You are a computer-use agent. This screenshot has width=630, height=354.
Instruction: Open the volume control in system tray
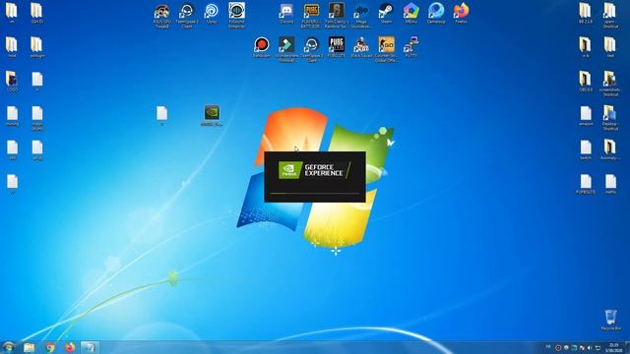pos(590,348)
